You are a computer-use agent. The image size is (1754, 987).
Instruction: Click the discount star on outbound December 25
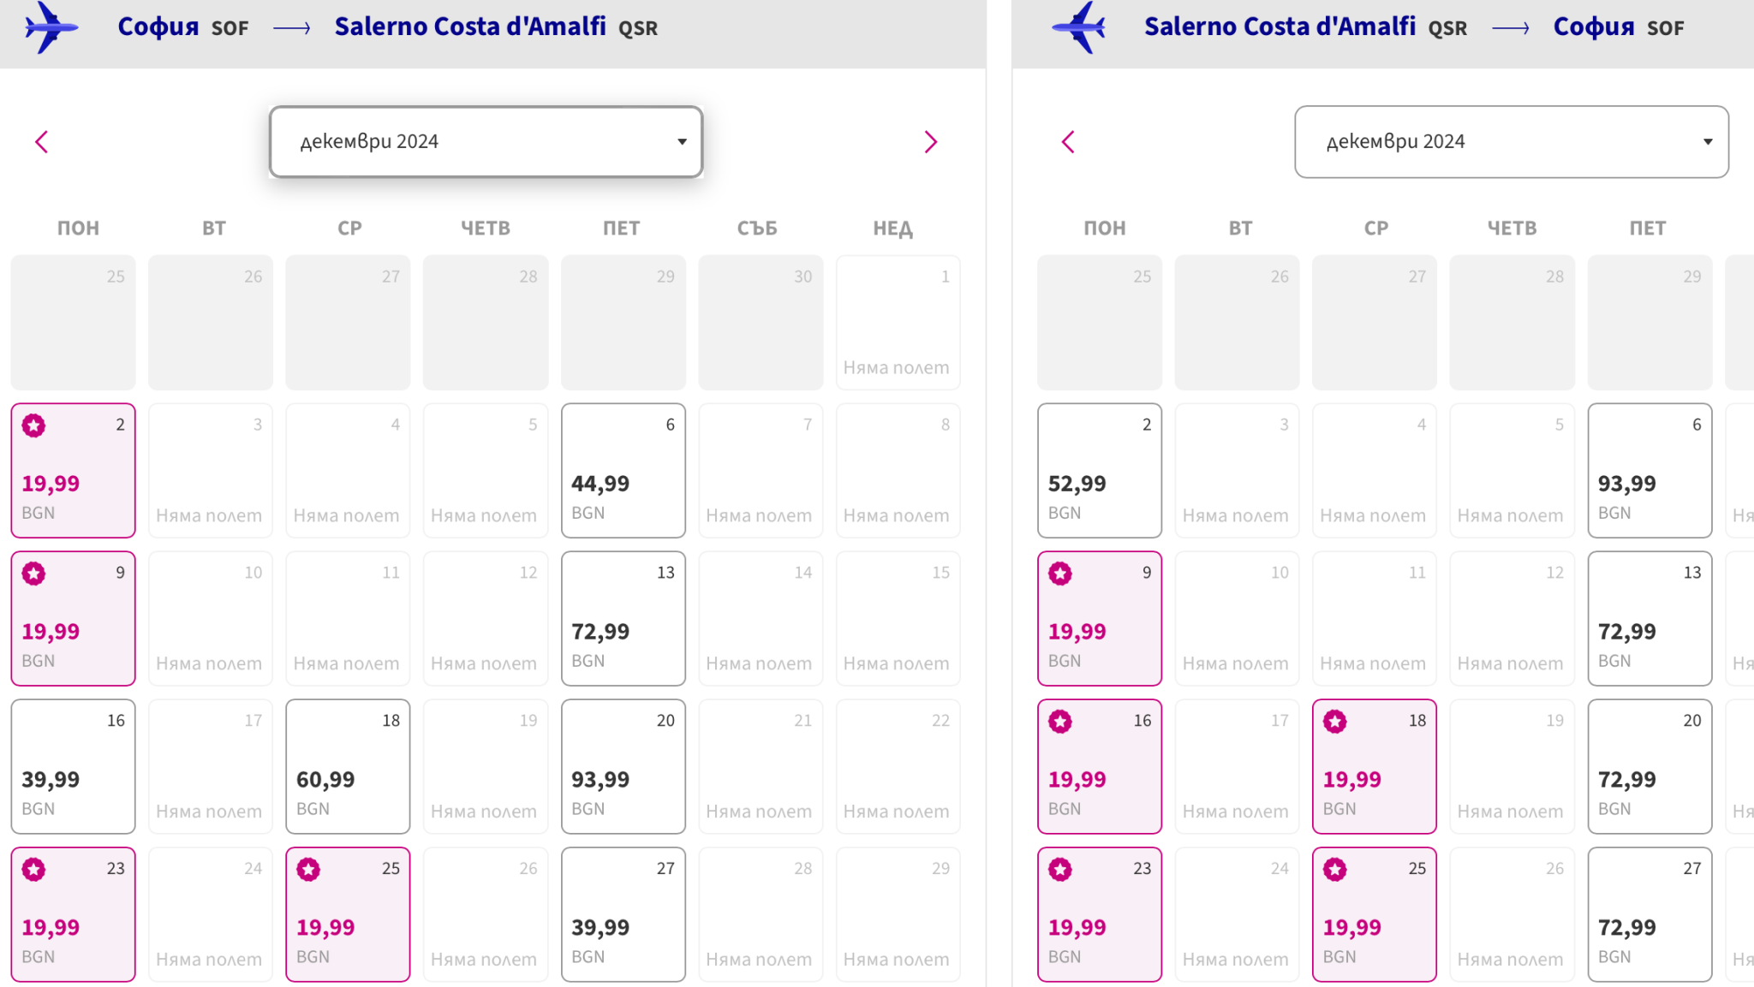[308, 870]
